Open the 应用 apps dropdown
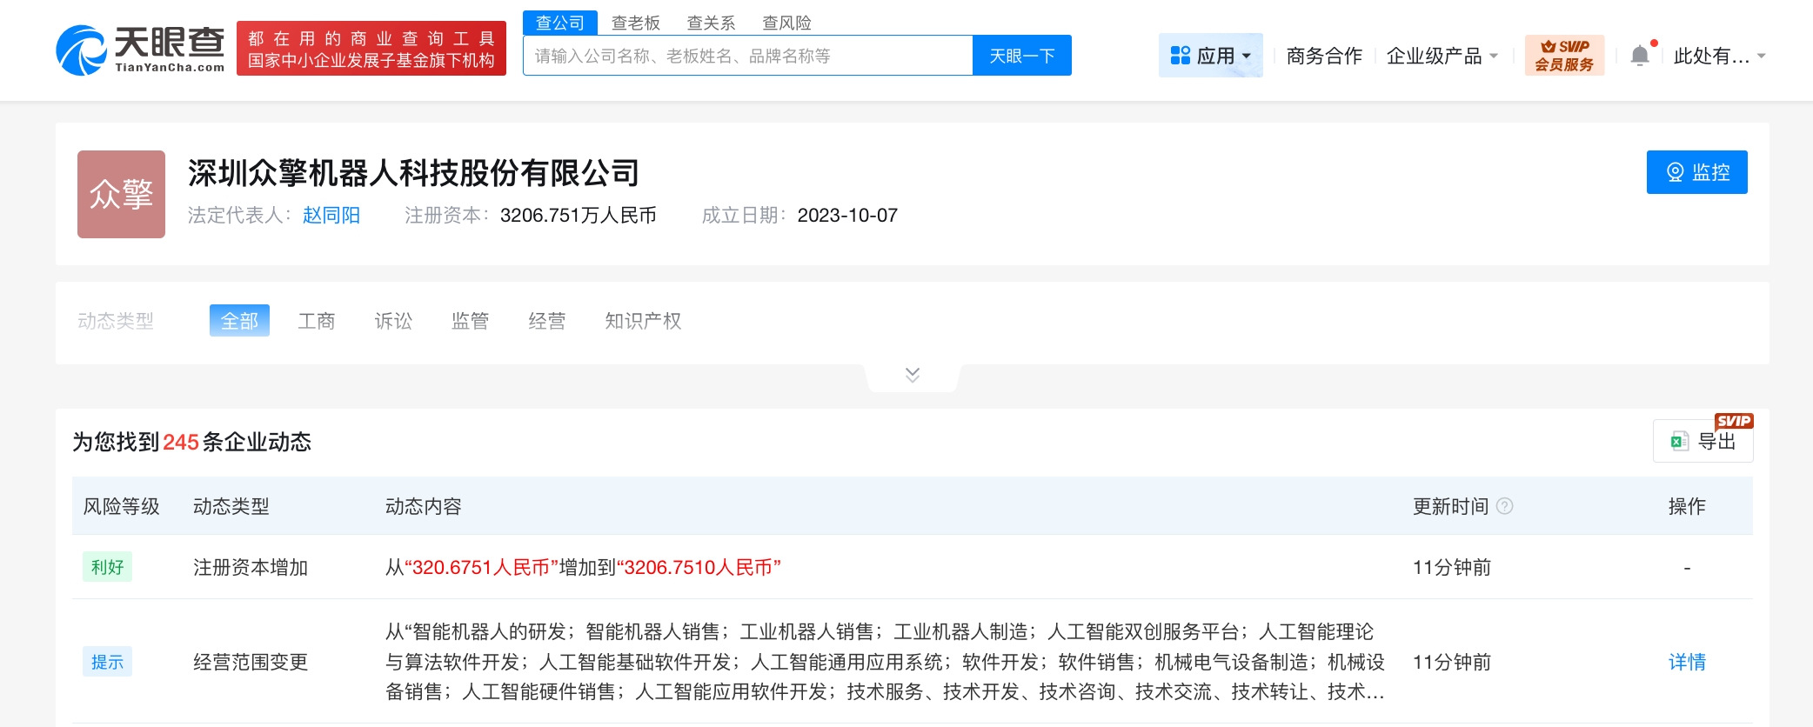 coord(1210,56)
